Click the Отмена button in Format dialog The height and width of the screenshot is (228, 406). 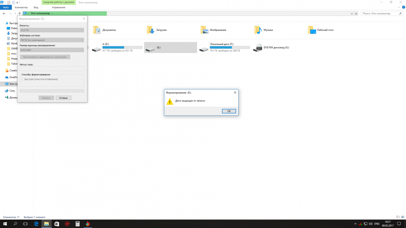pos(63,98)
